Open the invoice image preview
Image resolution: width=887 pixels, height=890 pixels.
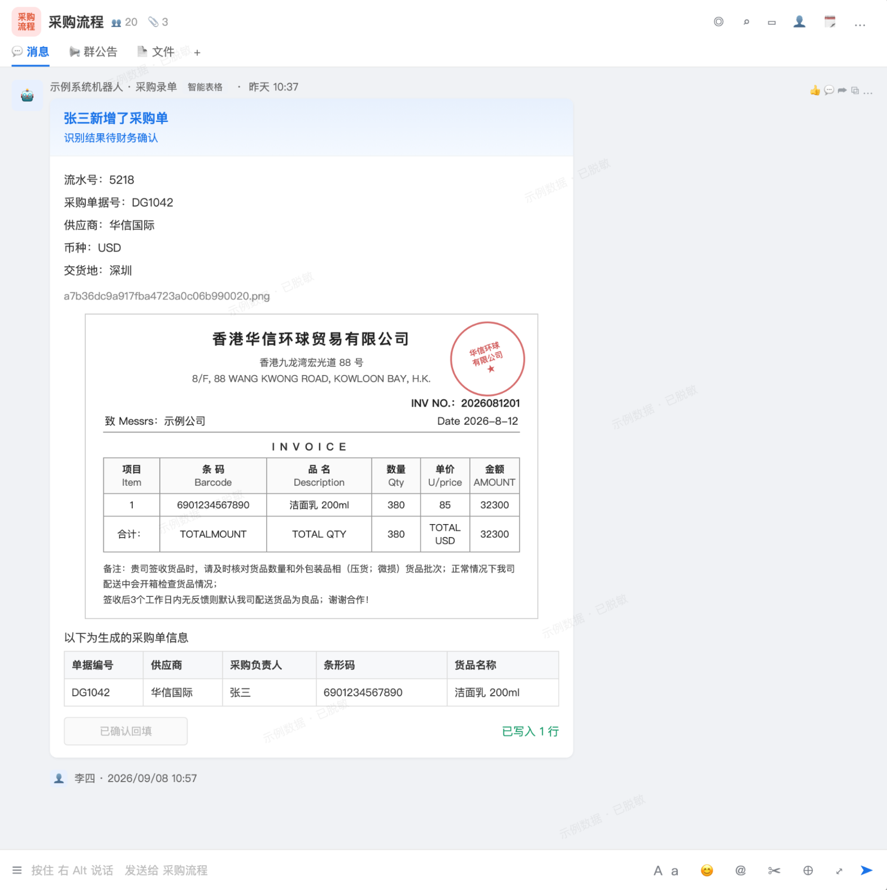click(x=311, y=466)
